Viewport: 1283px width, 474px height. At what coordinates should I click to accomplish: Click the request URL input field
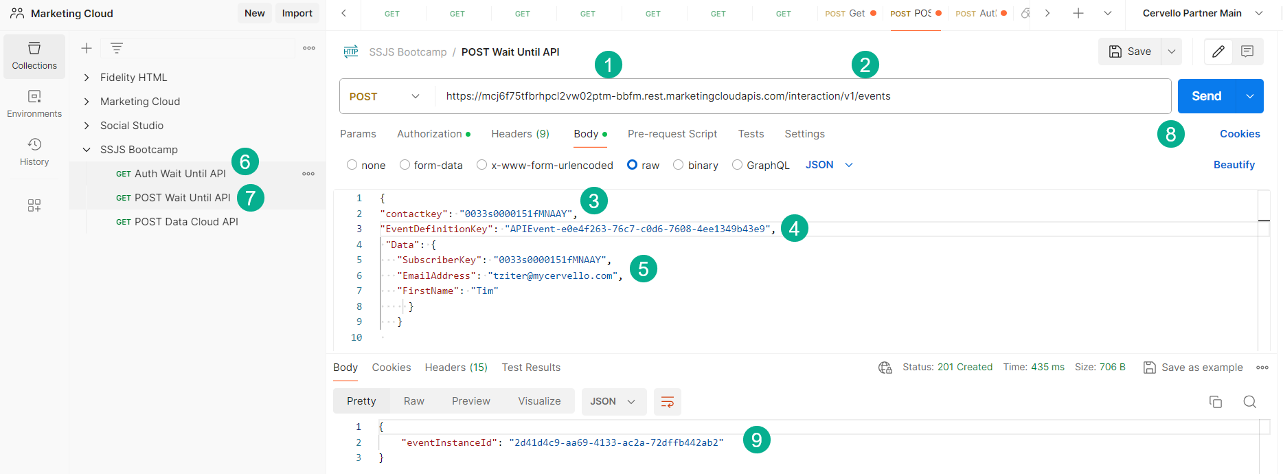point(802,96)
